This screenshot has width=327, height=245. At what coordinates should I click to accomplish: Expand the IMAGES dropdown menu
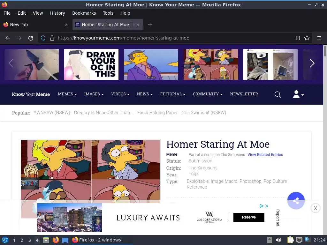94,94
